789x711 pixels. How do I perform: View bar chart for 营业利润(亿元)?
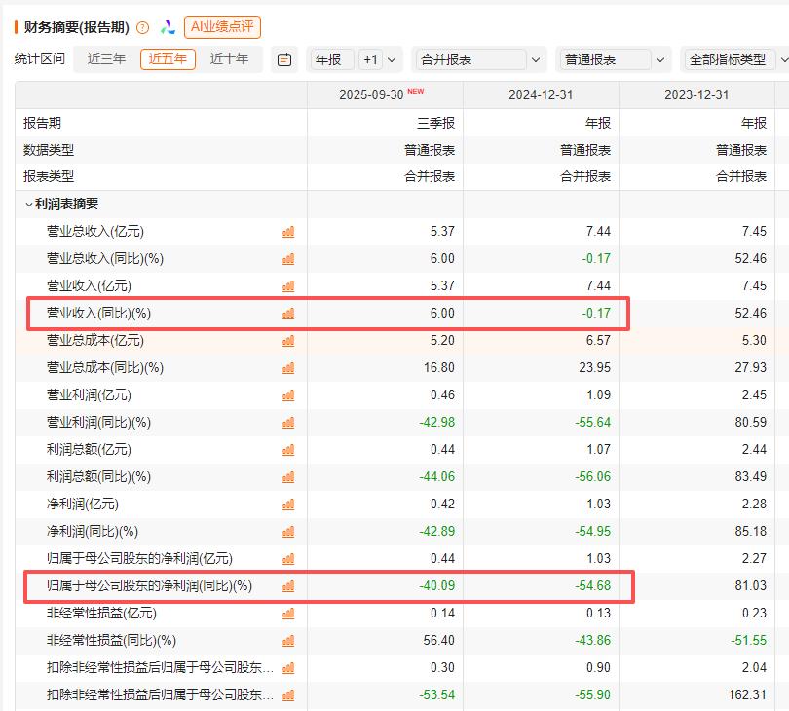tap(288, 395)
